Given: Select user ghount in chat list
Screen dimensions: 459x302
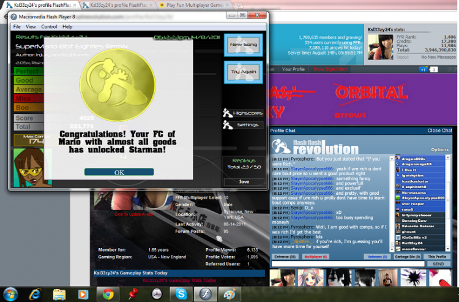Looking at the screenshot, I should click(x=420, y=232).
